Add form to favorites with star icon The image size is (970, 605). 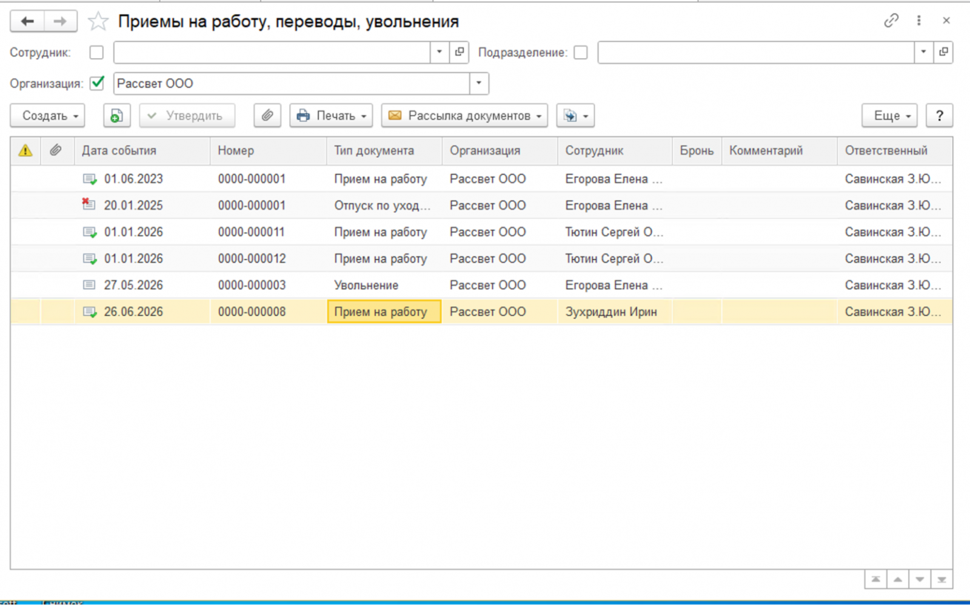click(x=98, y=22)
